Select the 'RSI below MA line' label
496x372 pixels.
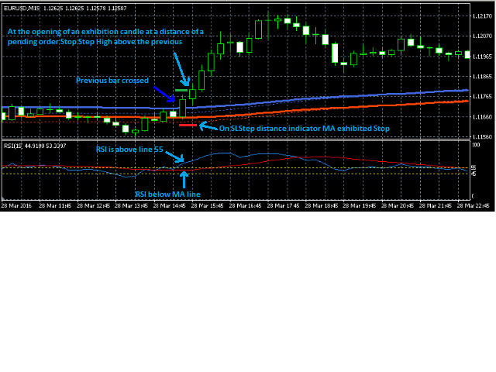[x=167, y=195]
